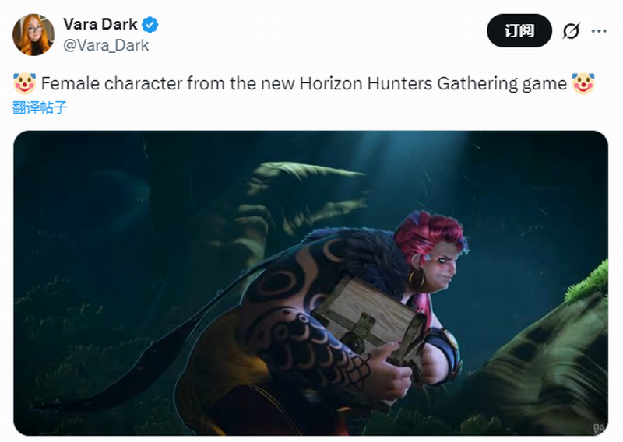623x442 pixels.
Task: Translate the post via 翻译帖子 link
Action: 40,107
